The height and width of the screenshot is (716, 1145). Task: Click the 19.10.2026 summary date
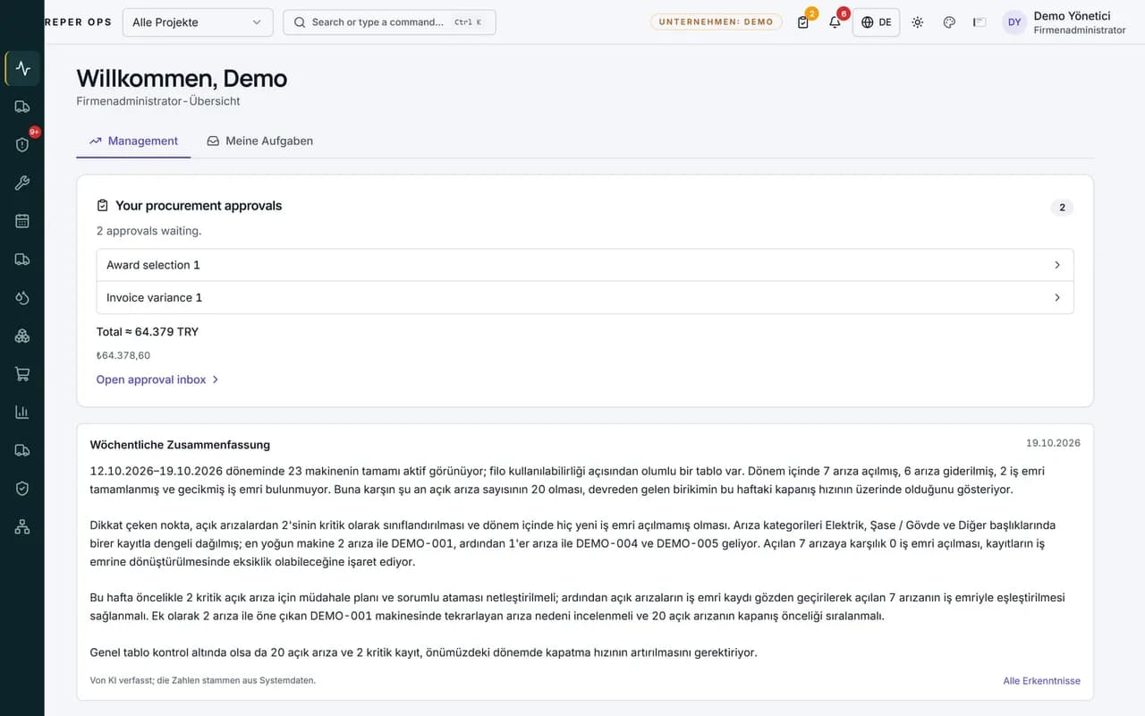[x=1053, y=443]
